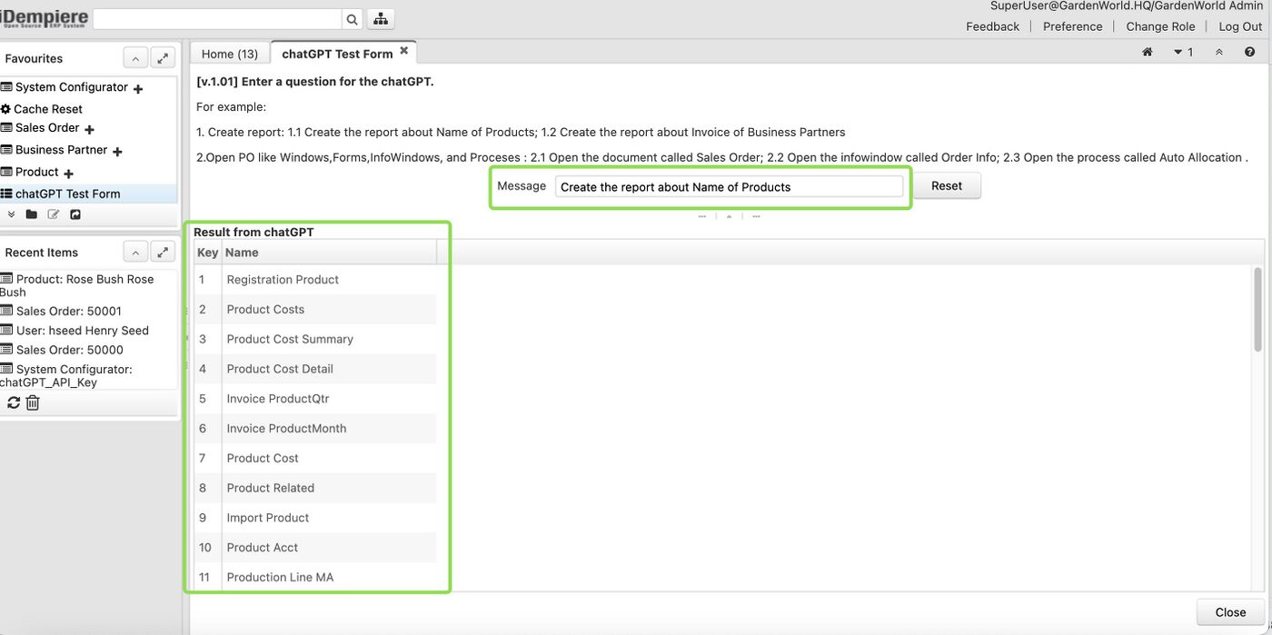Open the site map icon beside the search bar
The image size is (1272, 635).
380,18
